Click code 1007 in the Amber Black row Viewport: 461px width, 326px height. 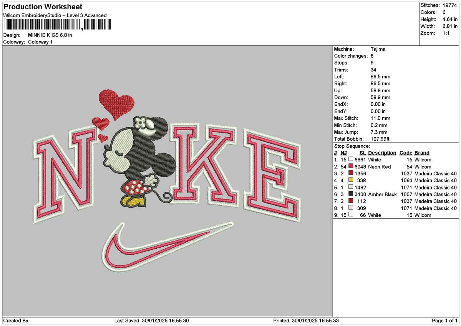pos(406,194)
